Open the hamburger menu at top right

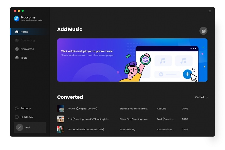210,11
